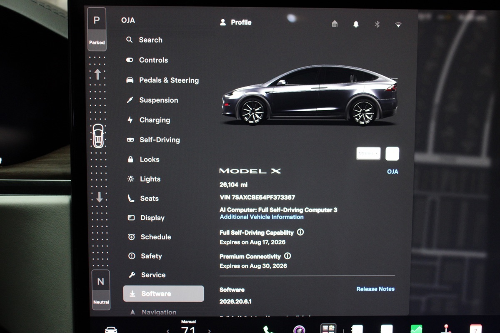Open the Navigation menu item
This screenshot has width=500, height=333.
click(x=153, y=312)
